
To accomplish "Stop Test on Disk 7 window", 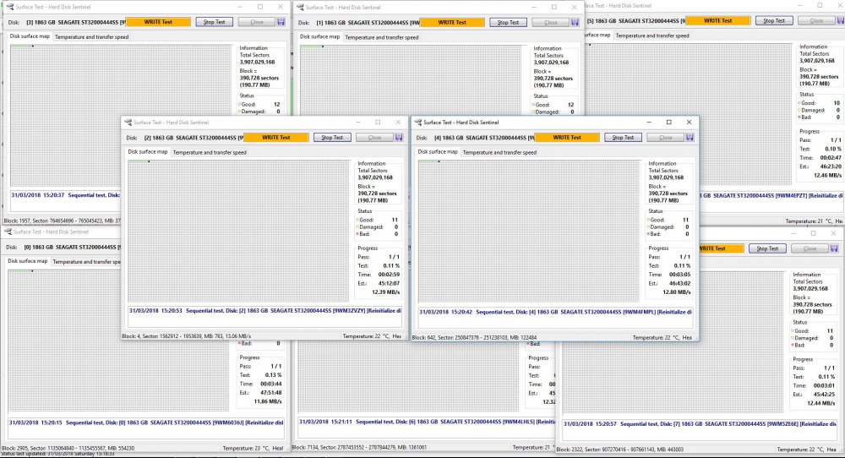I will (x=767, y=248).
